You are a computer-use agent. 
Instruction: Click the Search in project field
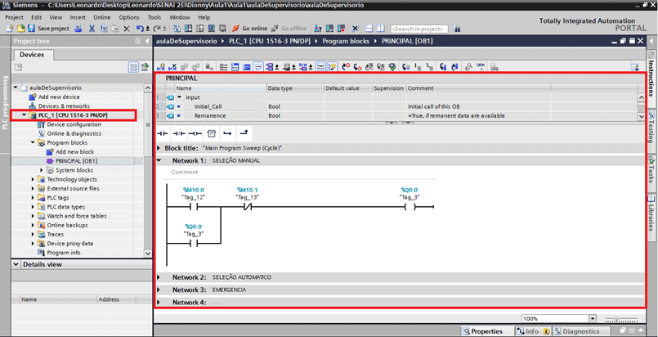[x=419, y=29]
